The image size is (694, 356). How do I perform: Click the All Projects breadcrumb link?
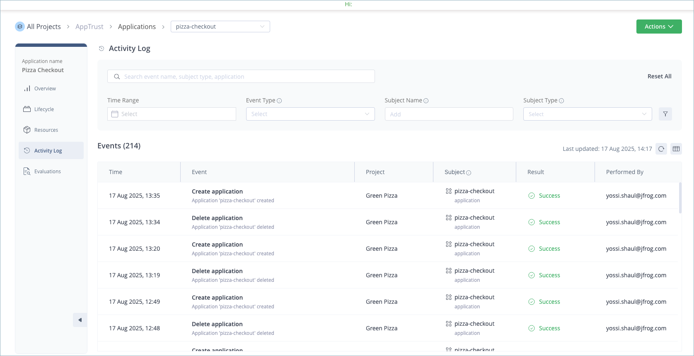44,27
